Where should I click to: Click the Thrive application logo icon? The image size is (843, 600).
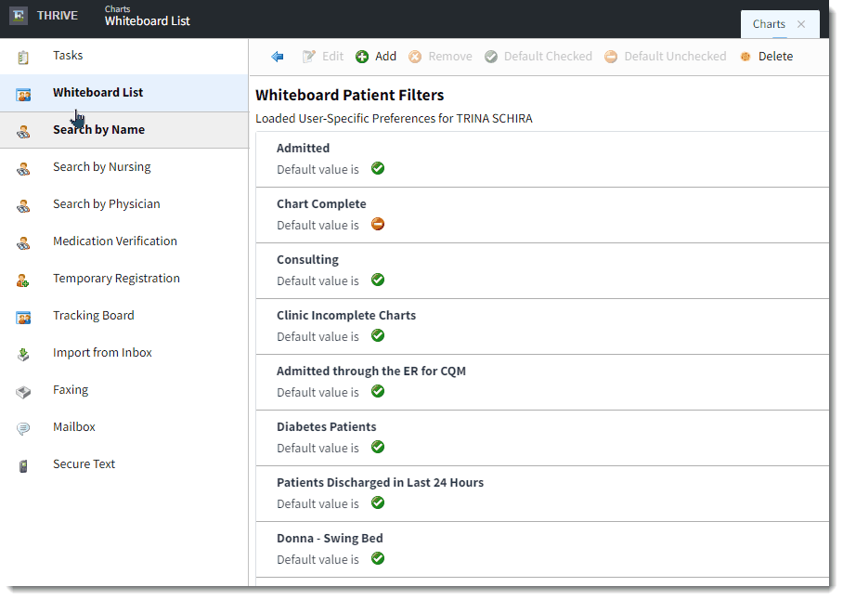19,15
